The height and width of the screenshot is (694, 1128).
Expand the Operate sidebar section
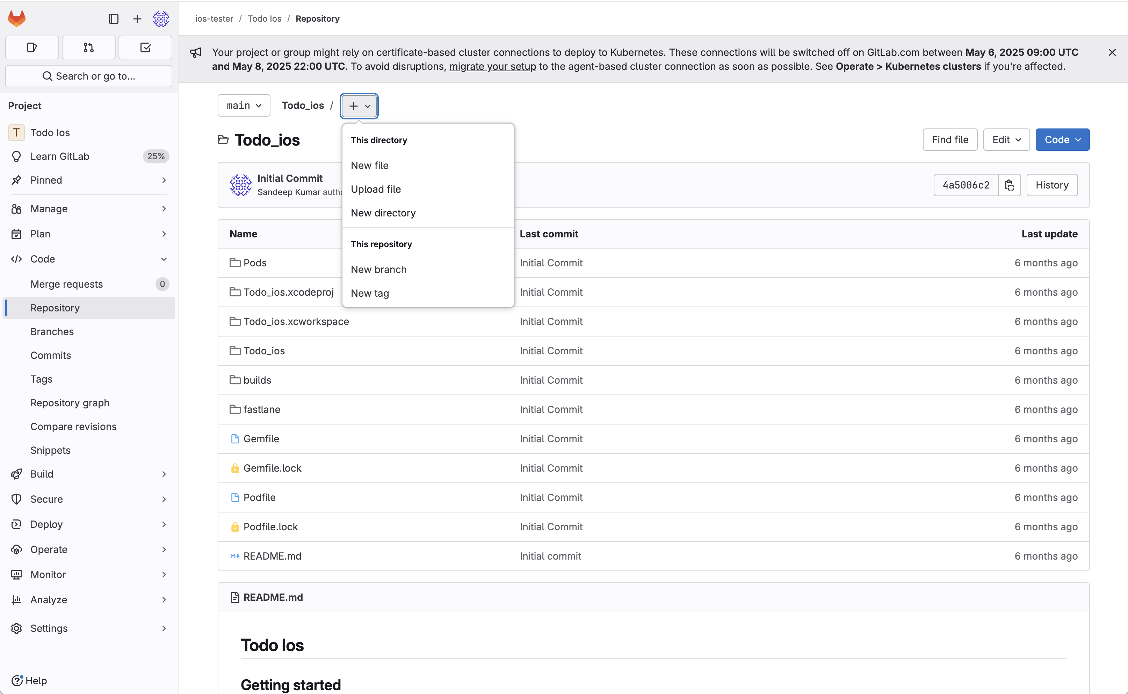point(89,549)
